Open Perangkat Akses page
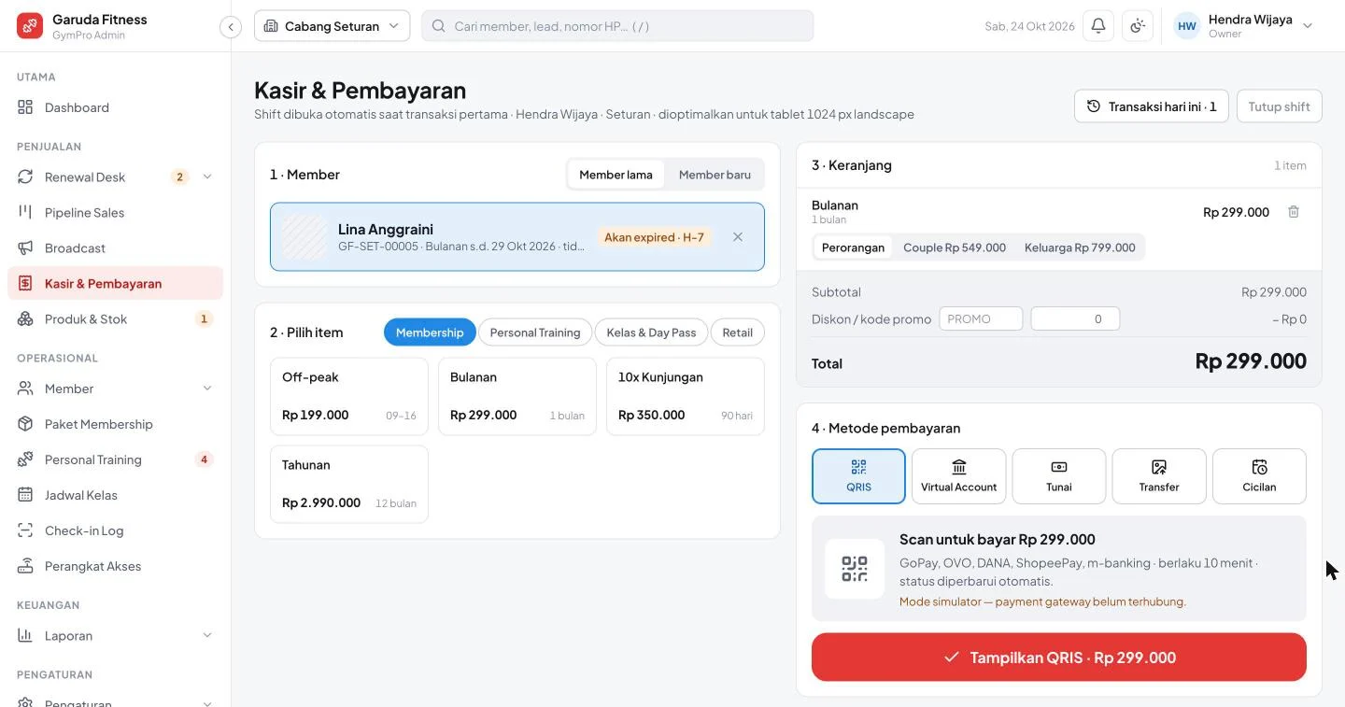The height and width of the screenshot is (707, 1345). coord(115,566)
